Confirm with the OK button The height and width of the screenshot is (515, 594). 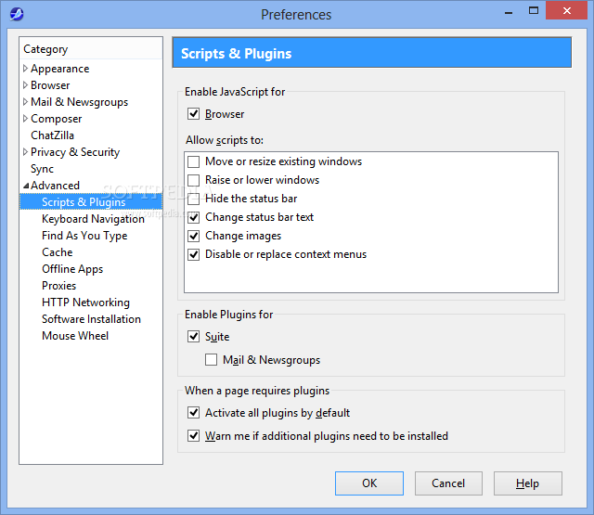click(369, 483)
